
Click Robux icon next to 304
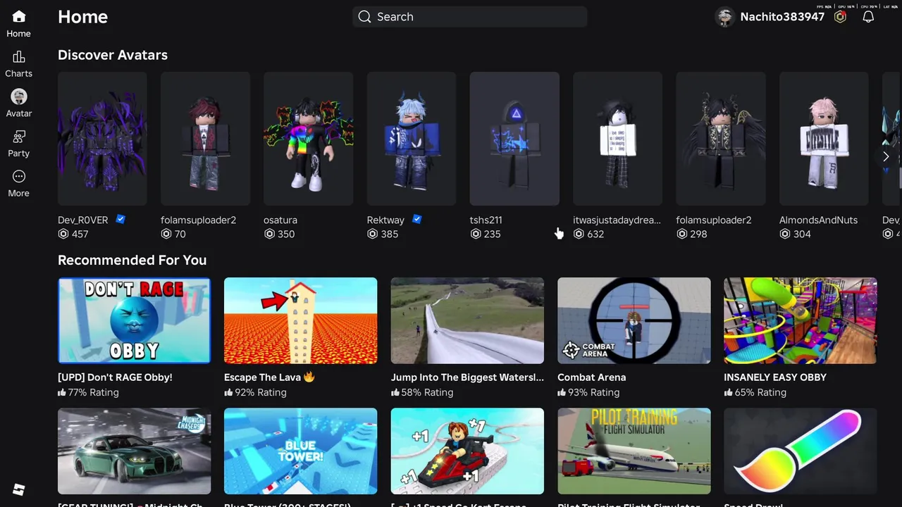click(x=785, y=234)
